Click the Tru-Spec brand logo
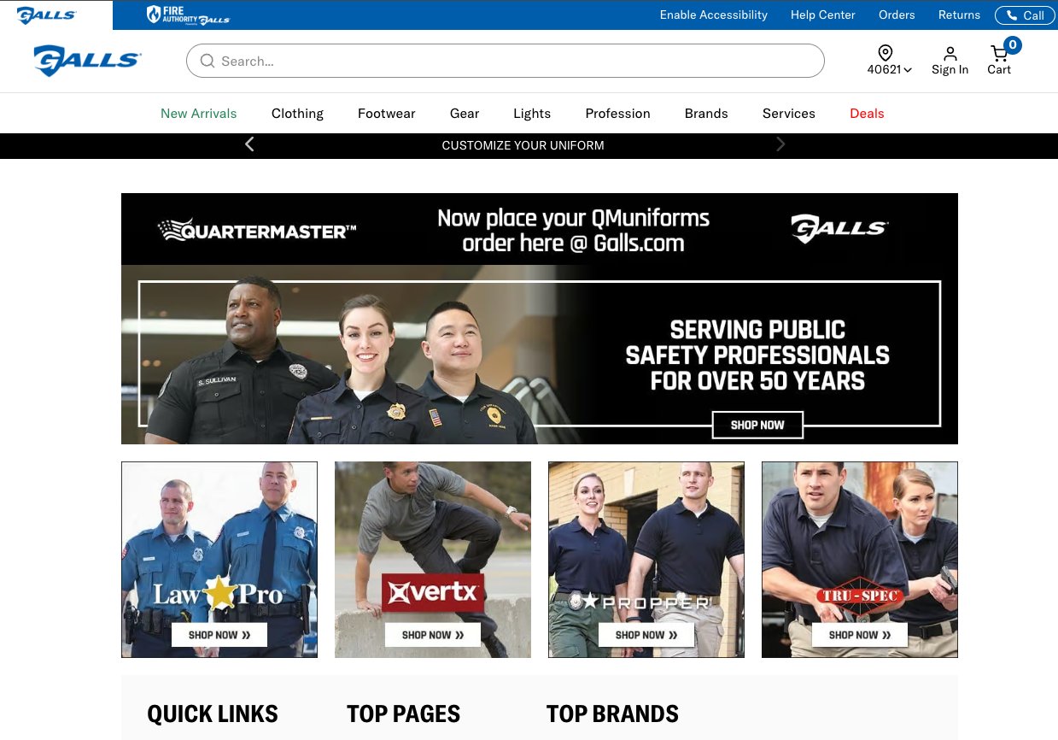1058x740 pixels. click(859, 597)
